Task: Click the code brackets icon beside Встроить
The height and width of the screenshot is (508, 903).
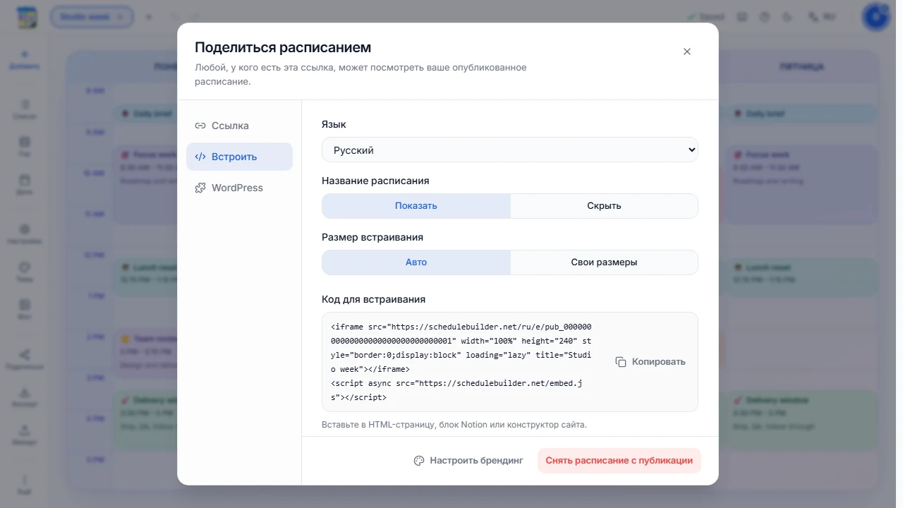Action: (x=200, y=157)
